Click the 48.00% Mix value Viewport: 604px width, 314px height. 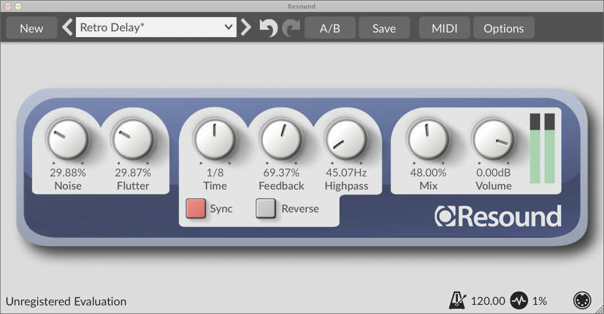tap(428, 172)
